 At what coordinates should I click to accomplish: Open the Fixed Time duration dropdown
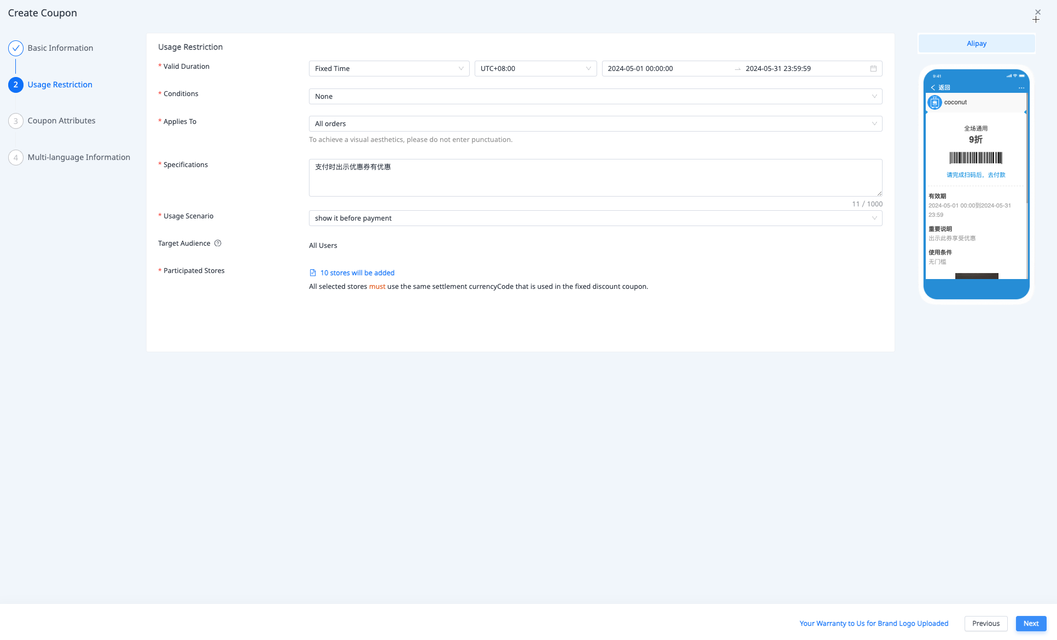[x=389, y=69]
